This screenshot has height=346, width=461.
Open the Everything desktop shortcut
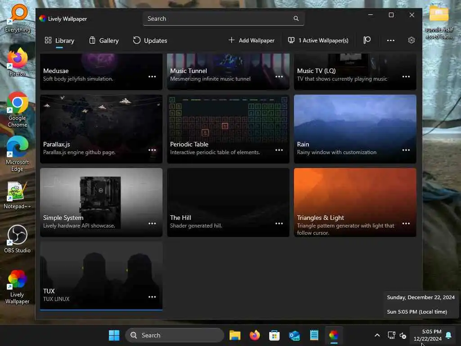pyautogui.click(x=18, y=18)
